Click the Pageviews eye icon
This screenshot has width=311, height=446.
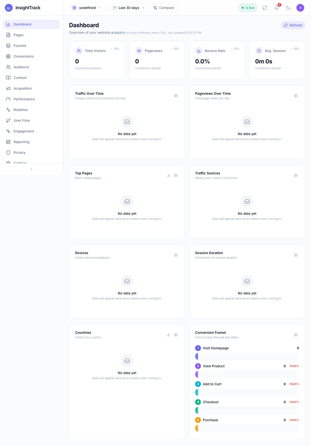[x=139, y=51]
